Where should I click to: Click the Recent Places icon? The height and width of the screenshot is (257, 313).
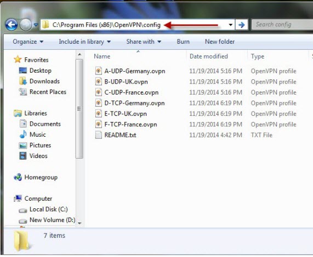(x=23, y=92)
